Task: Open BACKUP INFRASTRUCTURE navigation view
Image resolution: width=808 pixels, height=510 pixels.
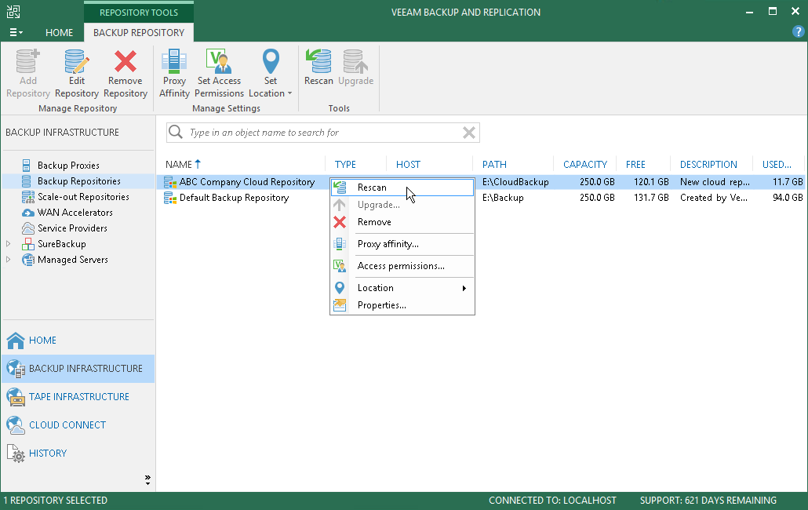Action: [x=78, y=368]
